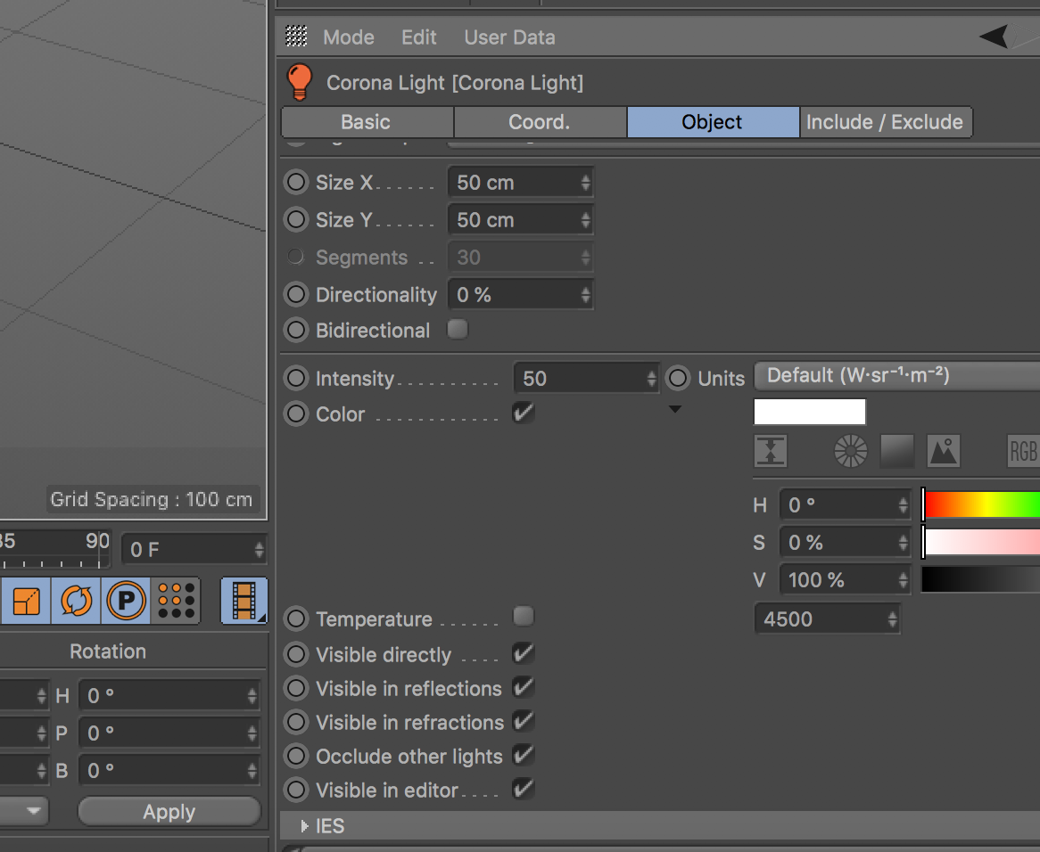
Task: Click the Intensity value stepper
Action: 651,378
